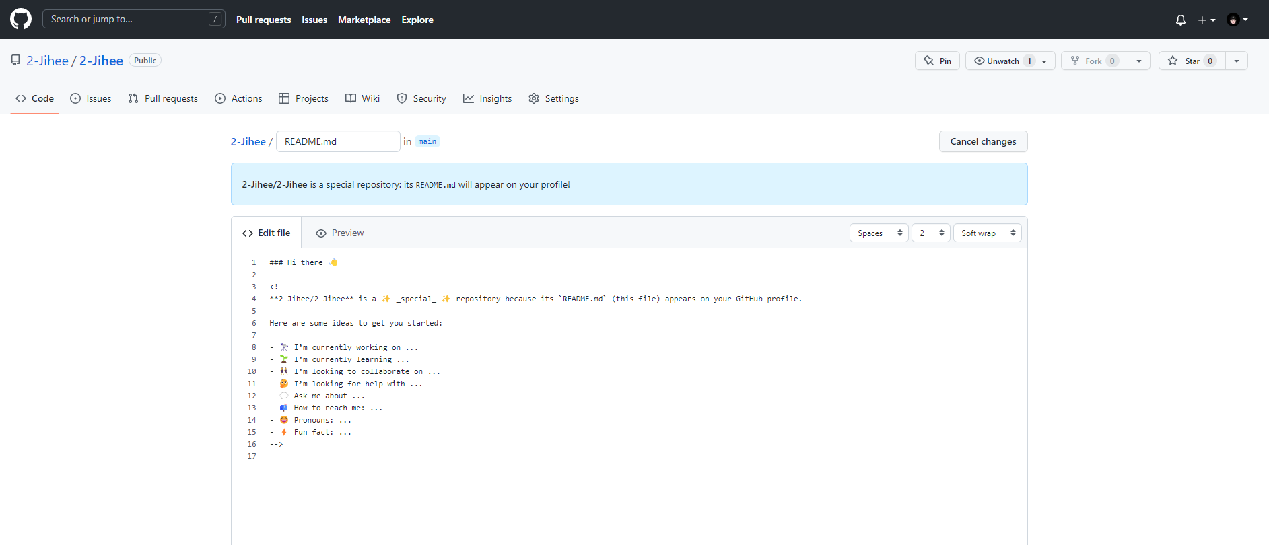Switch to the repository Issues tab
Screen dimensions: 1269x545
(91, 98)
